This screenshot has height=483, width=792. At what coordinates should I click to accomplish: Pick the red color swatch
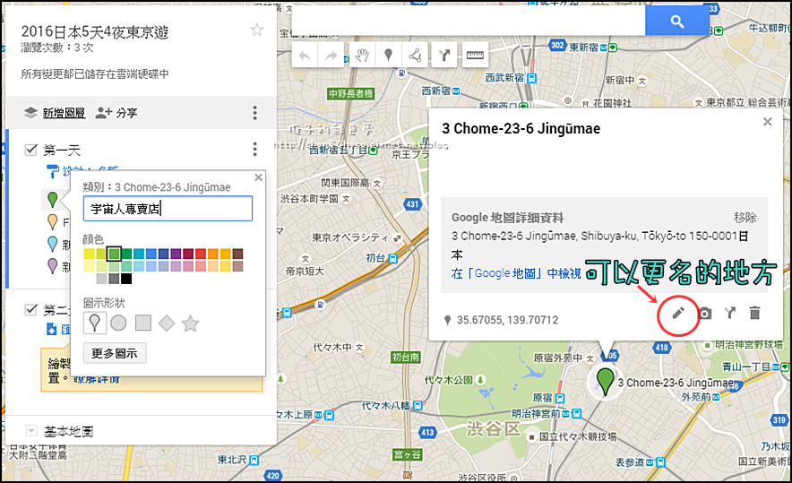tap(201, 254)
